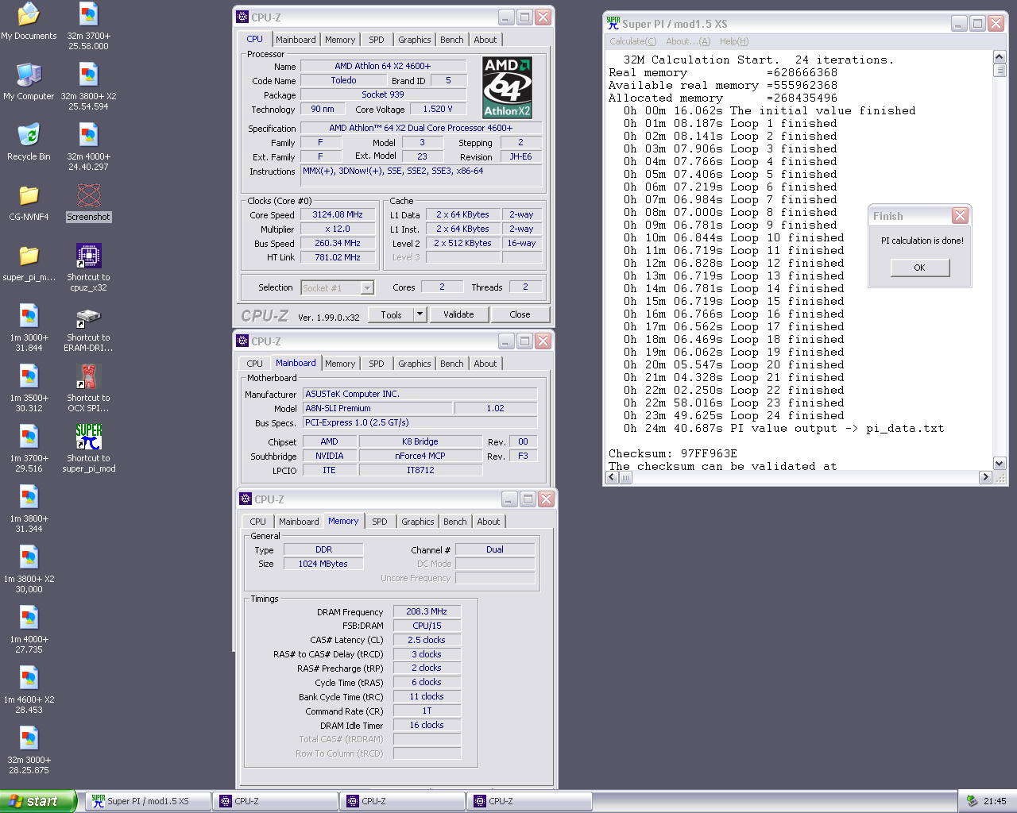Image resolution: width=1017 pixels, height=813 pixels.
Task: Open Help menu in Super PI
Action: [734, 41]
